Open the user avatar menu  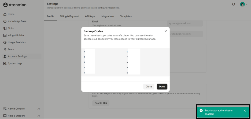(x=244, y=4)
